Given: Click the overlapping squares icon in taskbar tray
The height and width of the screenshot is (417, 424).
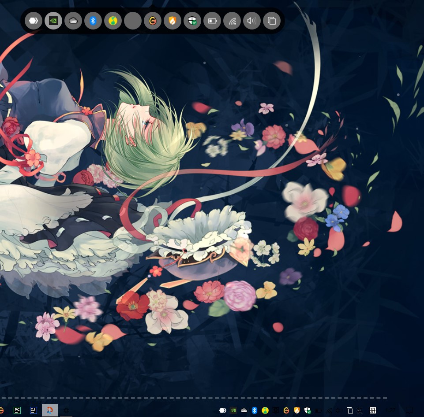Looking at the screenshot, I should point(350,410).
